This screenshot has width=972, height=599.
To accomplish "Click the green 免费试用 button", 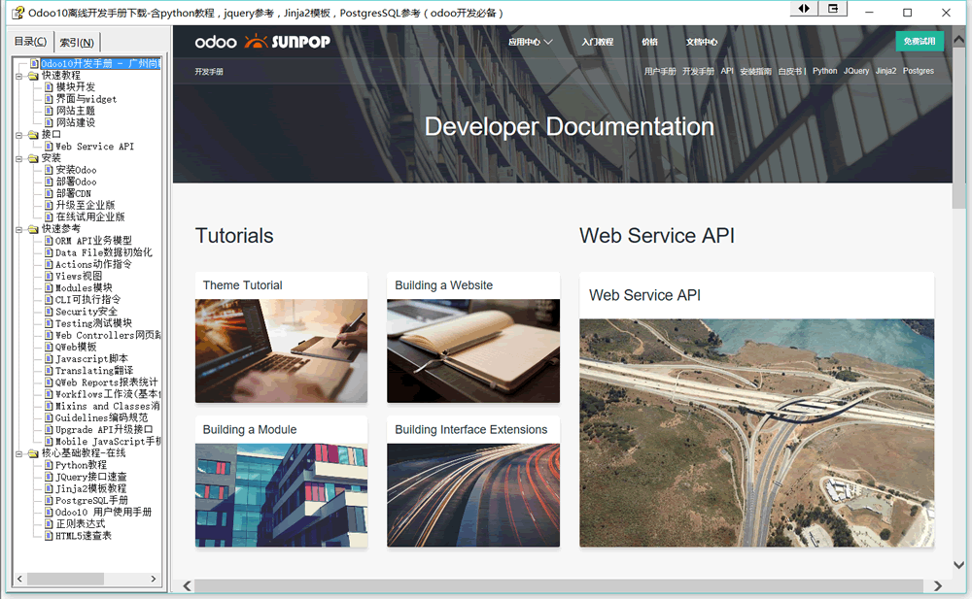I will pyautogui.click(x=920, y=42).
